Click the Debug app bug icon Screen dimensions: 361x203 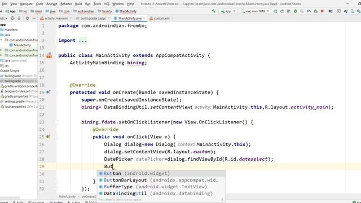click(296, 11)
